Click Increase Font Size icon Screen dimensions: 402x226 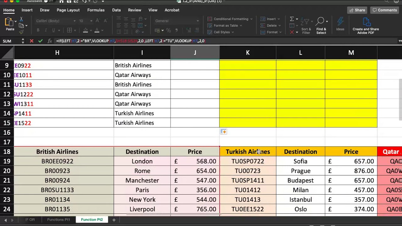(x=97, y=21)
